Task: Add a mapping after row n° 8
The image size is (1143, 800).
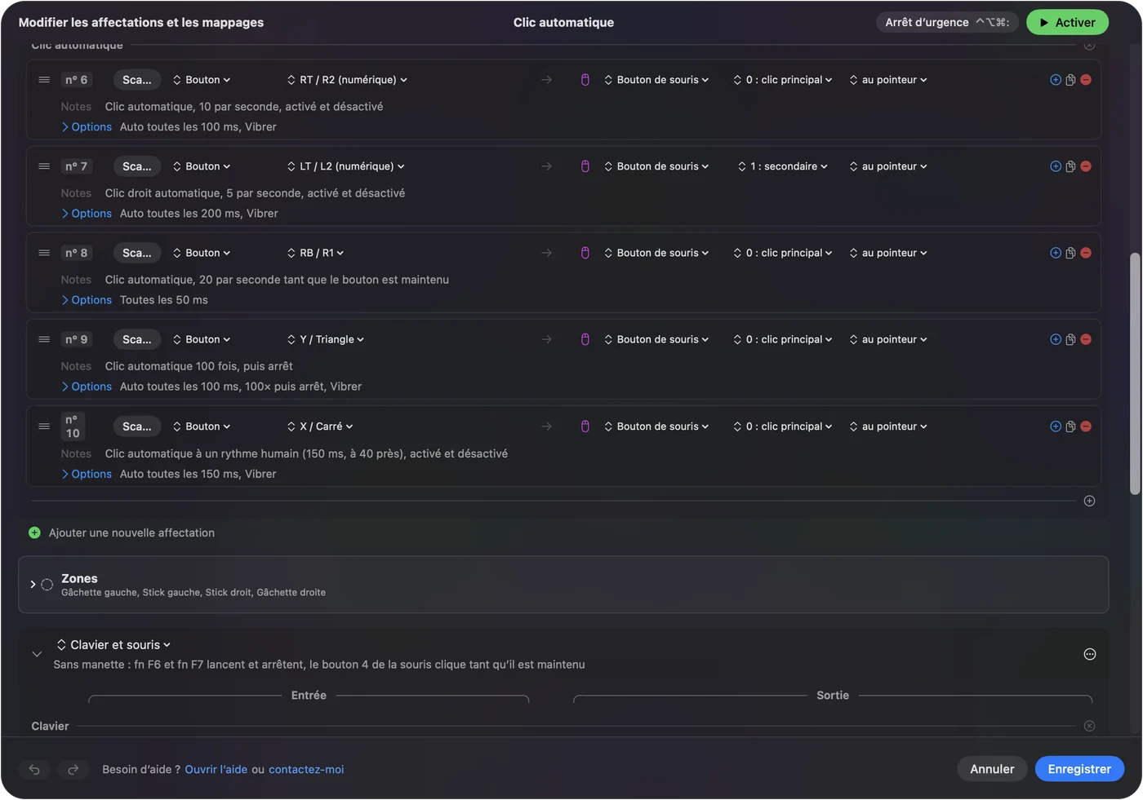Action: tap(1056, 253)
